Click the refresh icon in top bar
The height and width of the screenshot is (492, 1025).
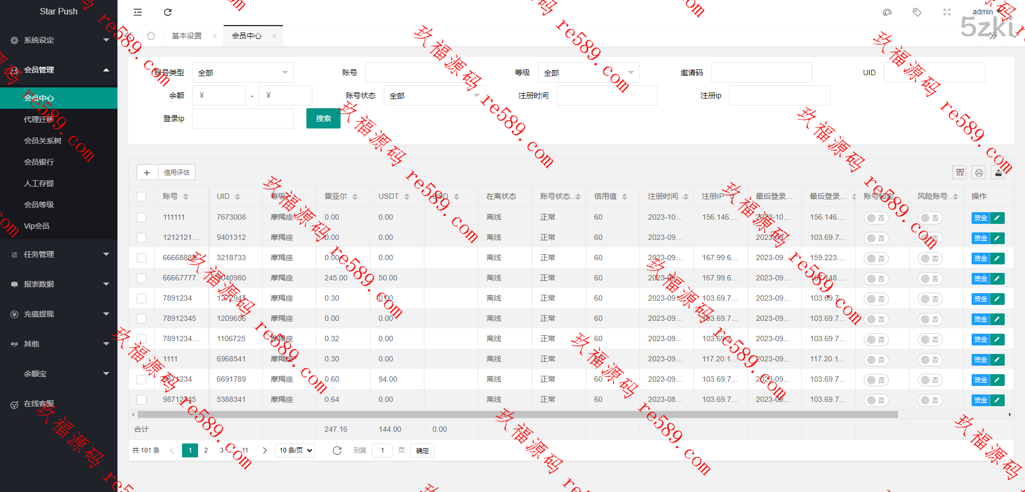tap(168, 12)
